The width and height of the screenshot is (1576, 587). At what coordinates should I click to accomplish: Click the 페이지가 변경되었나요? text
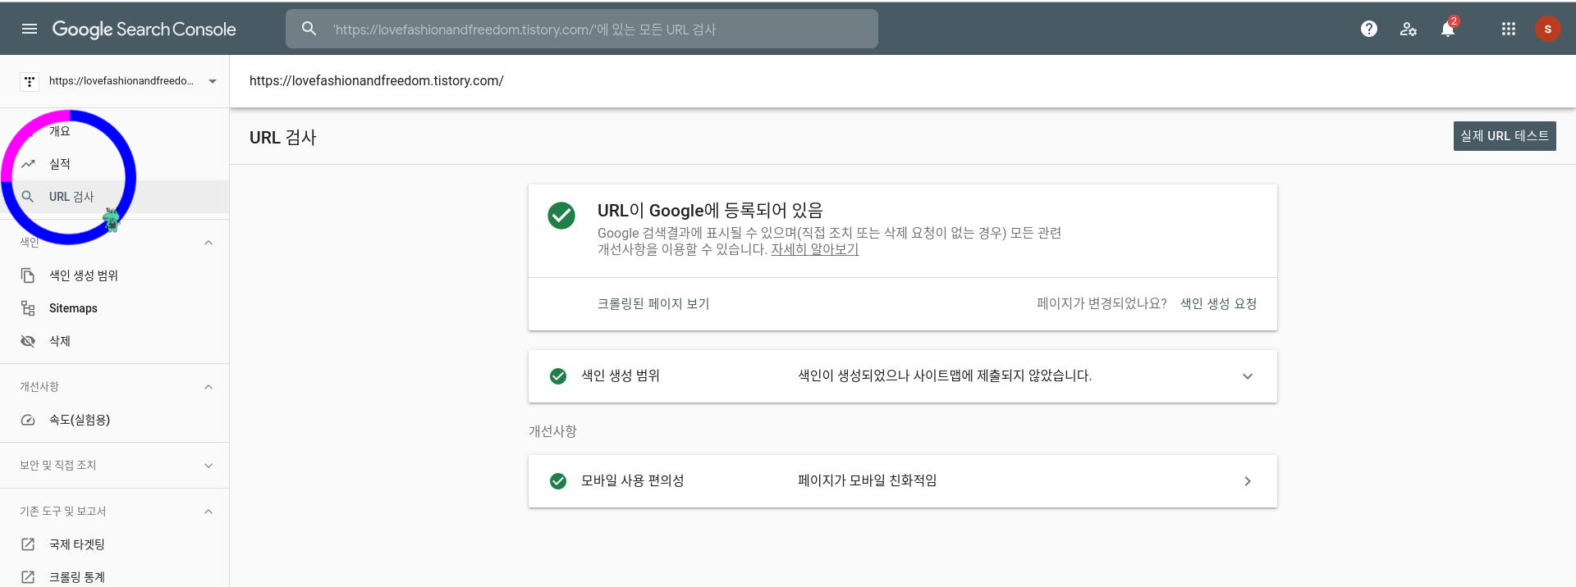pos(1102,304)
